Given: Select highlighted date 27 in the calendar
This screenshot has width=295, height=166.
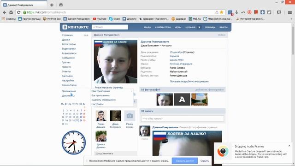Looking at the screenshot, I should (77, 120).
